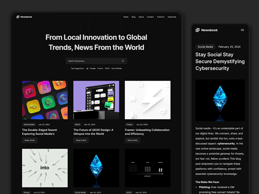Click the February 25, 2024 date
This screenshot has height=194, width=259.
[x=229, y=47]
